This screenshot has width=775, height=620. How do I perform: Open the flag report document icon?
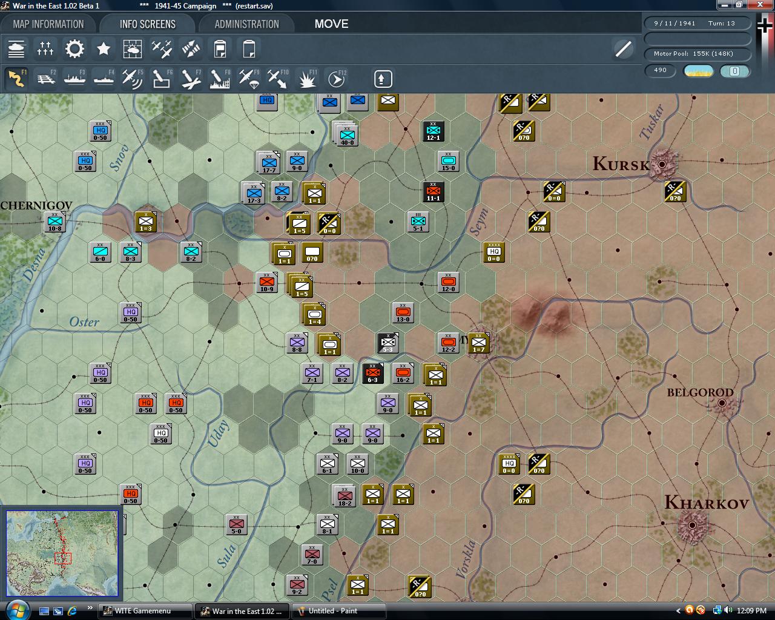pos(220,48)
